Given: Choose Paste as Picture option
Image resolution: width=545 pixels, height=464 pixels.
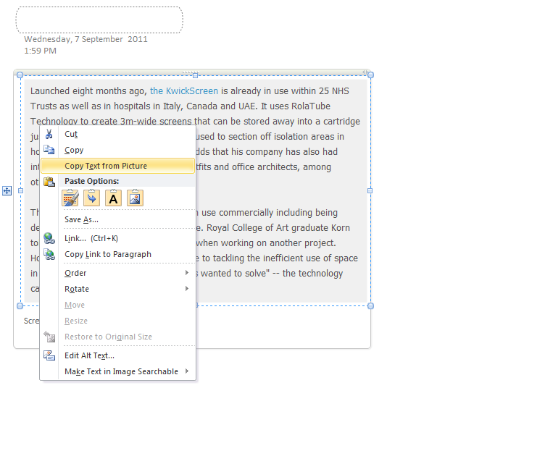Looking at the screenshot, I should [x=135, y=198].
